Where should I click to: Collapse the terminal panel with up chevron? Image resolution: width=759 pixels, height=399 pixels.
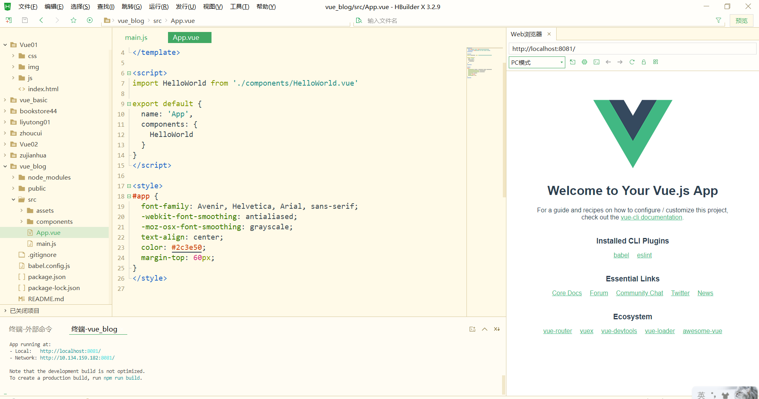pyautogui.click(x=485, y=329)
